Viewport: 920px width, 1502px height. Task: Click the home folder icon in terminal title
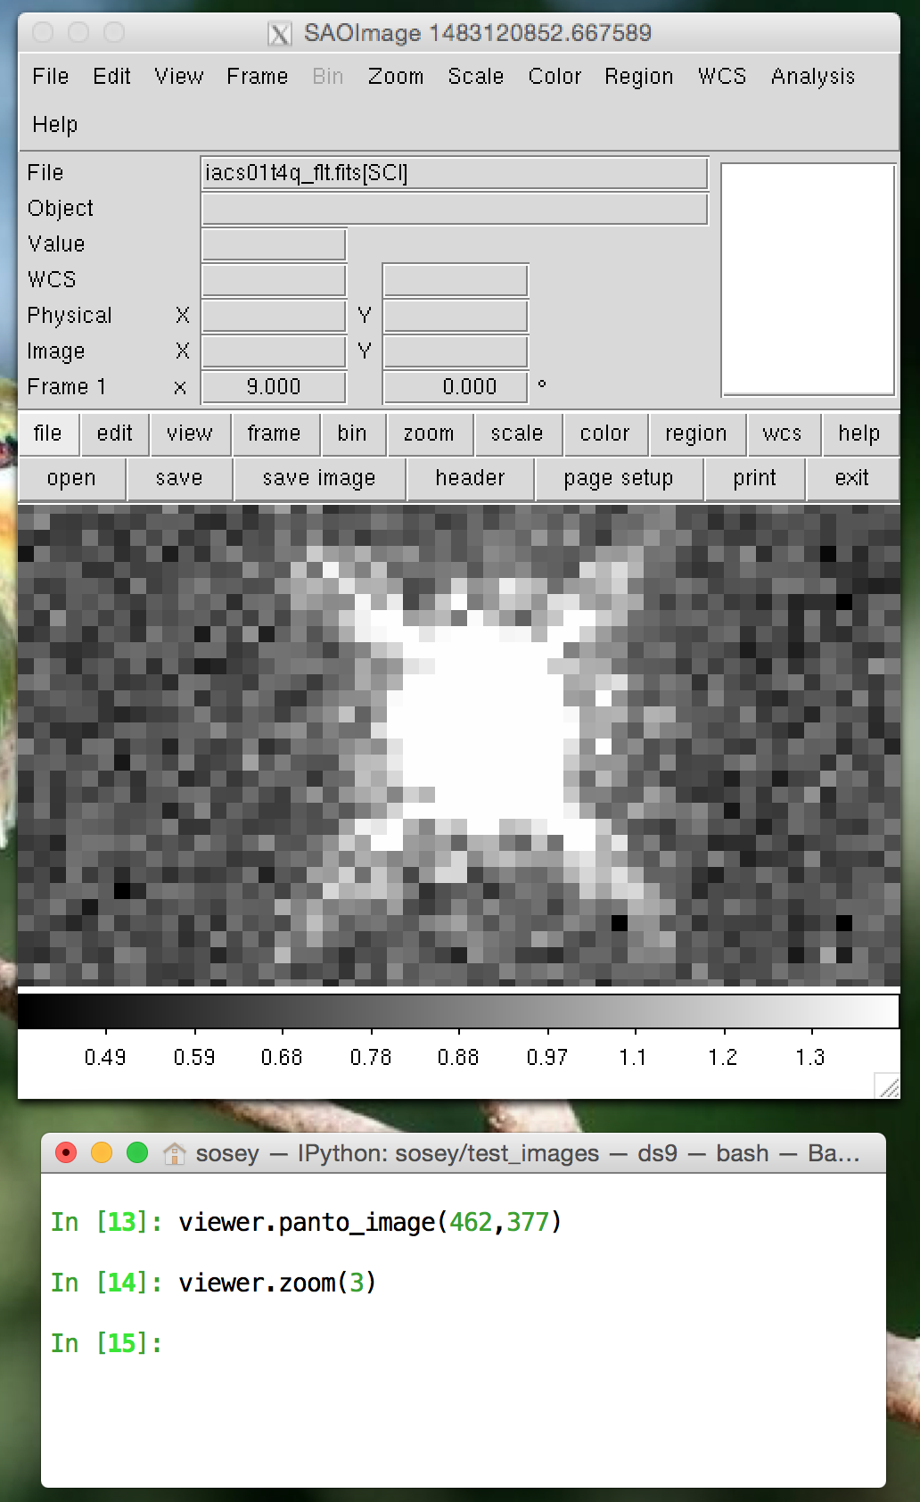(x=174, y=1154)
